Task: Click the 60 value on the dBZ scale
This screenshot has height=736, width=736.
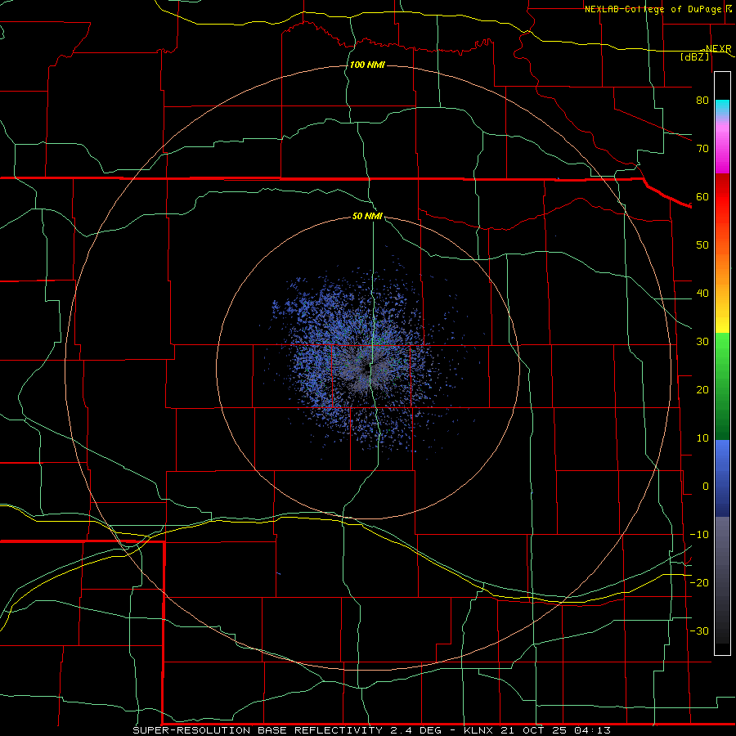Action: (702, 196)
